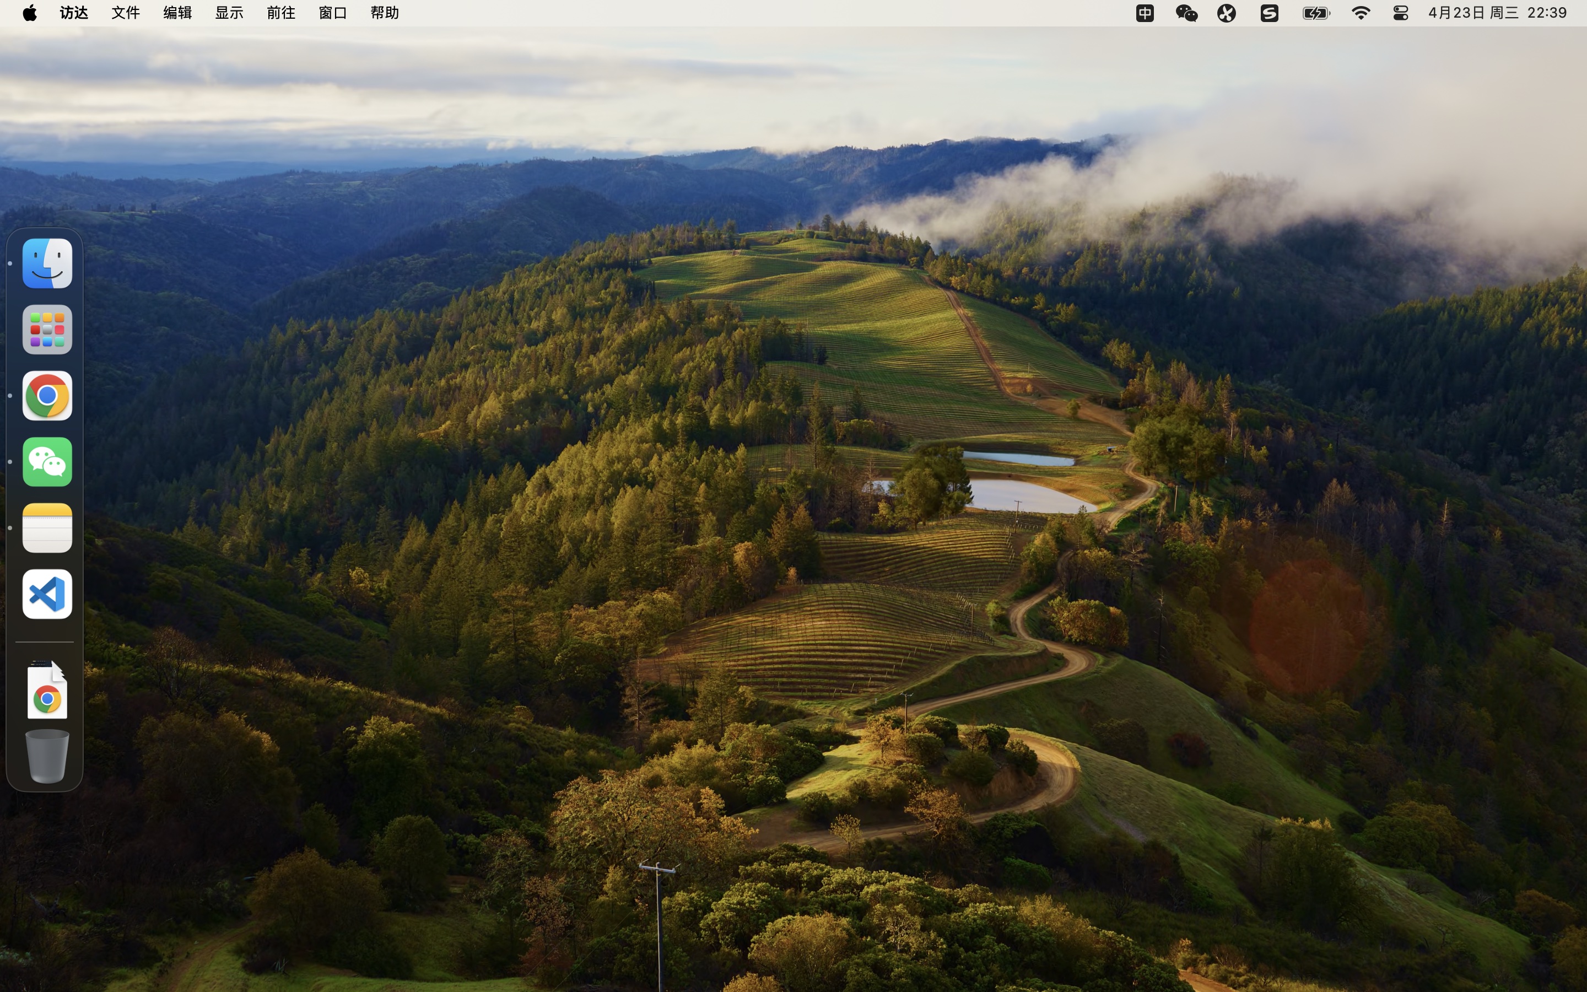Click the date and time 4月23日 周三 22:39
1587x992 pixels.
point(1498,13)
